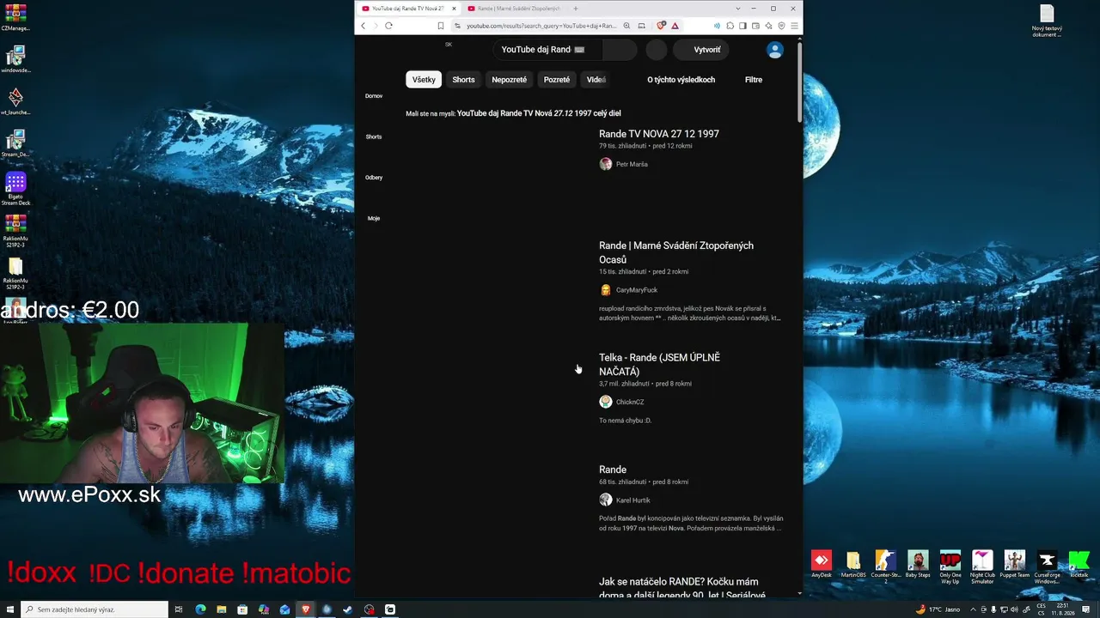The height and width of the screenshot is (618, 1100).
Task: Open the Brave Wallet icon
Action: 756,26
